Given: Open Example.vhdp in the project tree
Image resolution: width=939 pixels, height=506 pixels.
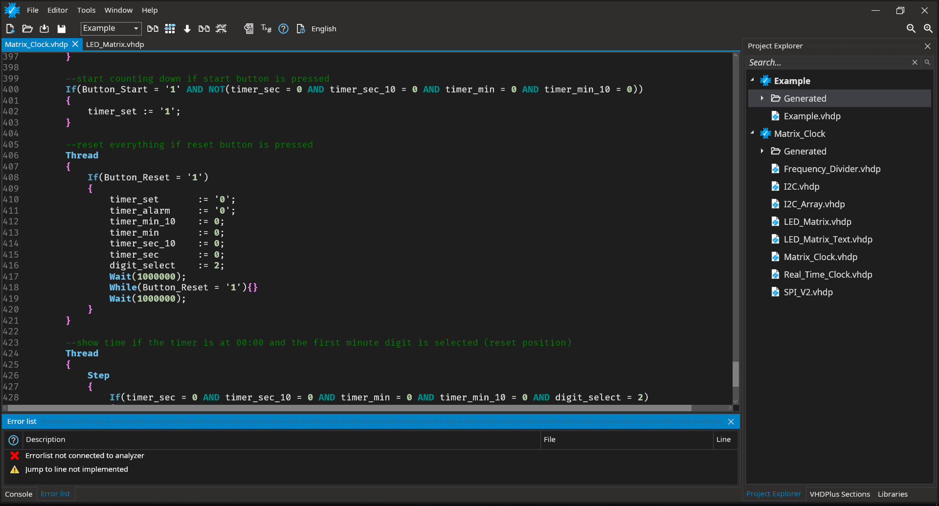Looking at the screenshot, I should pos(812,116).
